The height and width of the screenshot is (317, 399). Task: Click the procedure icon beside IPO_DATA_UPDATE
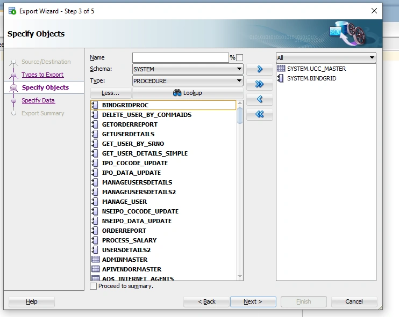95,173
